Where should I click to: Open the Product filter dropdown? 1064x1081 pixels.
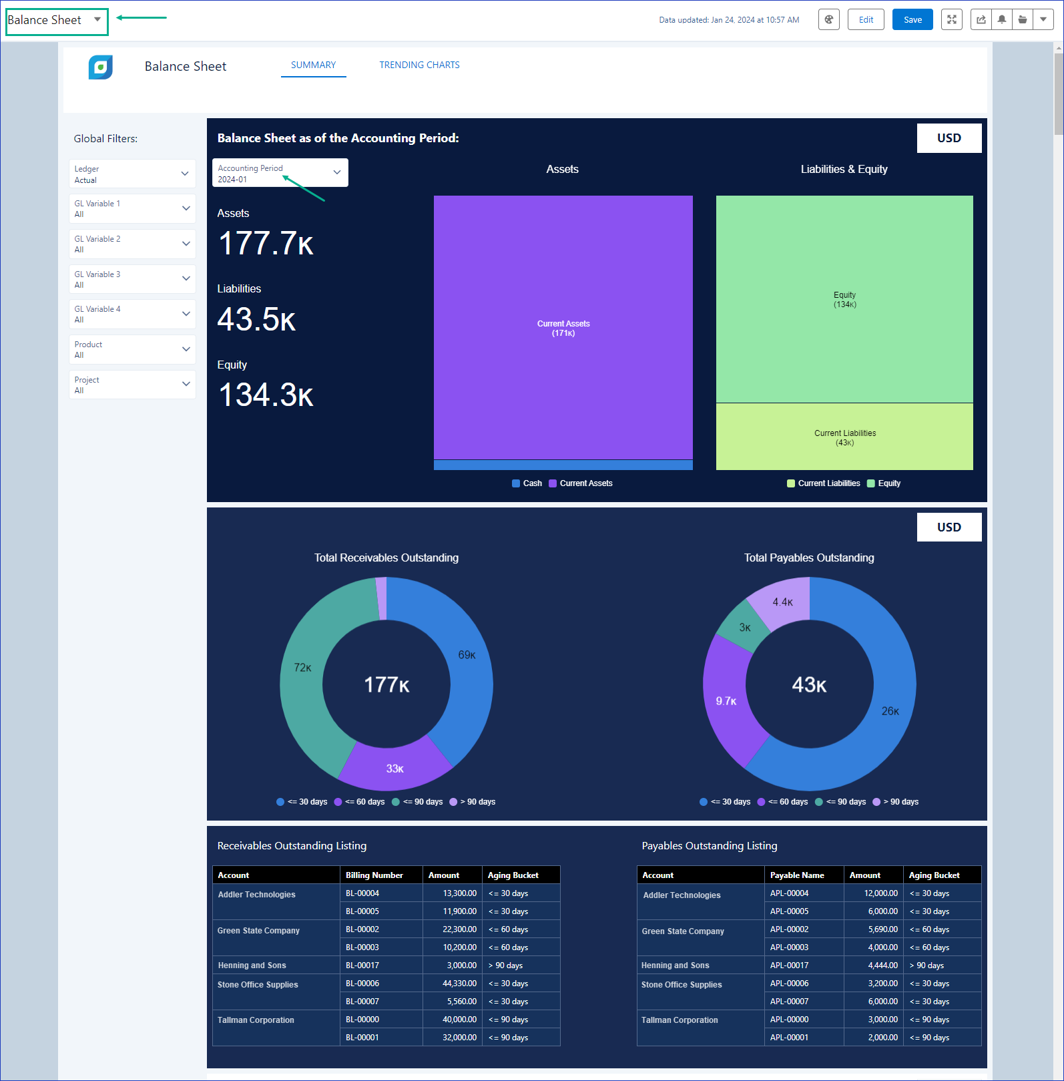(x=132, y=350)
